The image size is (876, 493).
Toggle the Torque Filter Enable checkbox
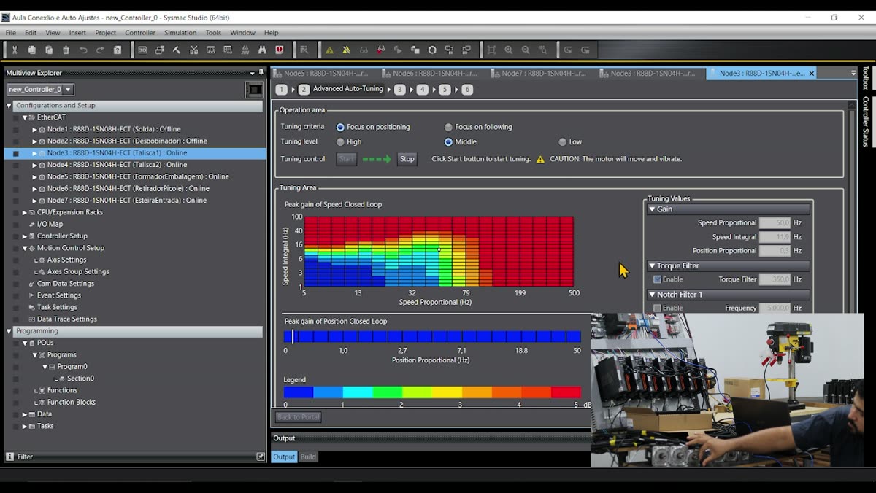pos(657,279)
